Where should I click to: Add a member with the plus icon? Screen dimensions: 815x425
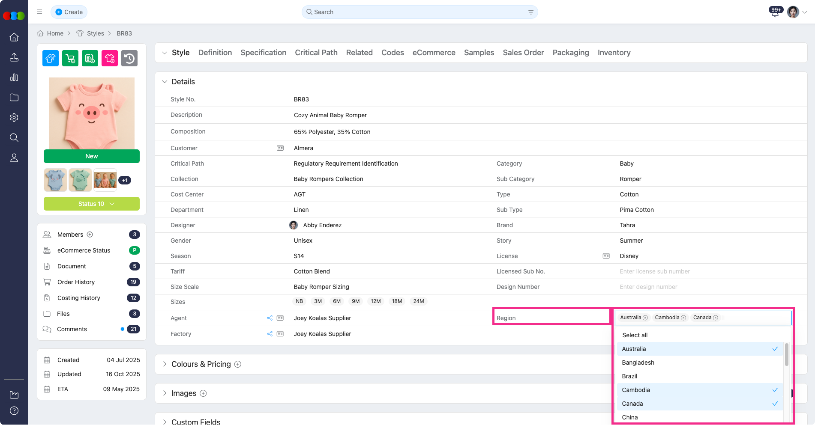point(90,235)
